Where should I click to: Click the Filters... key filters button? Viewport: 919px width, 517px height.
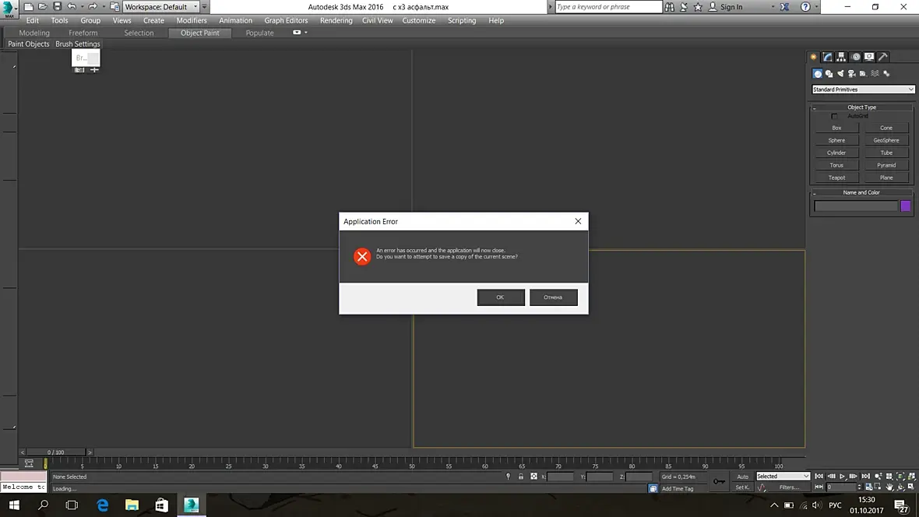point(789,487)
